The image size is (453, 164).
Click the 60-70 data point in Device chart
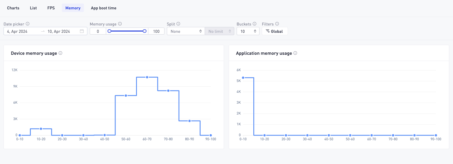click(x=147, y=77)
